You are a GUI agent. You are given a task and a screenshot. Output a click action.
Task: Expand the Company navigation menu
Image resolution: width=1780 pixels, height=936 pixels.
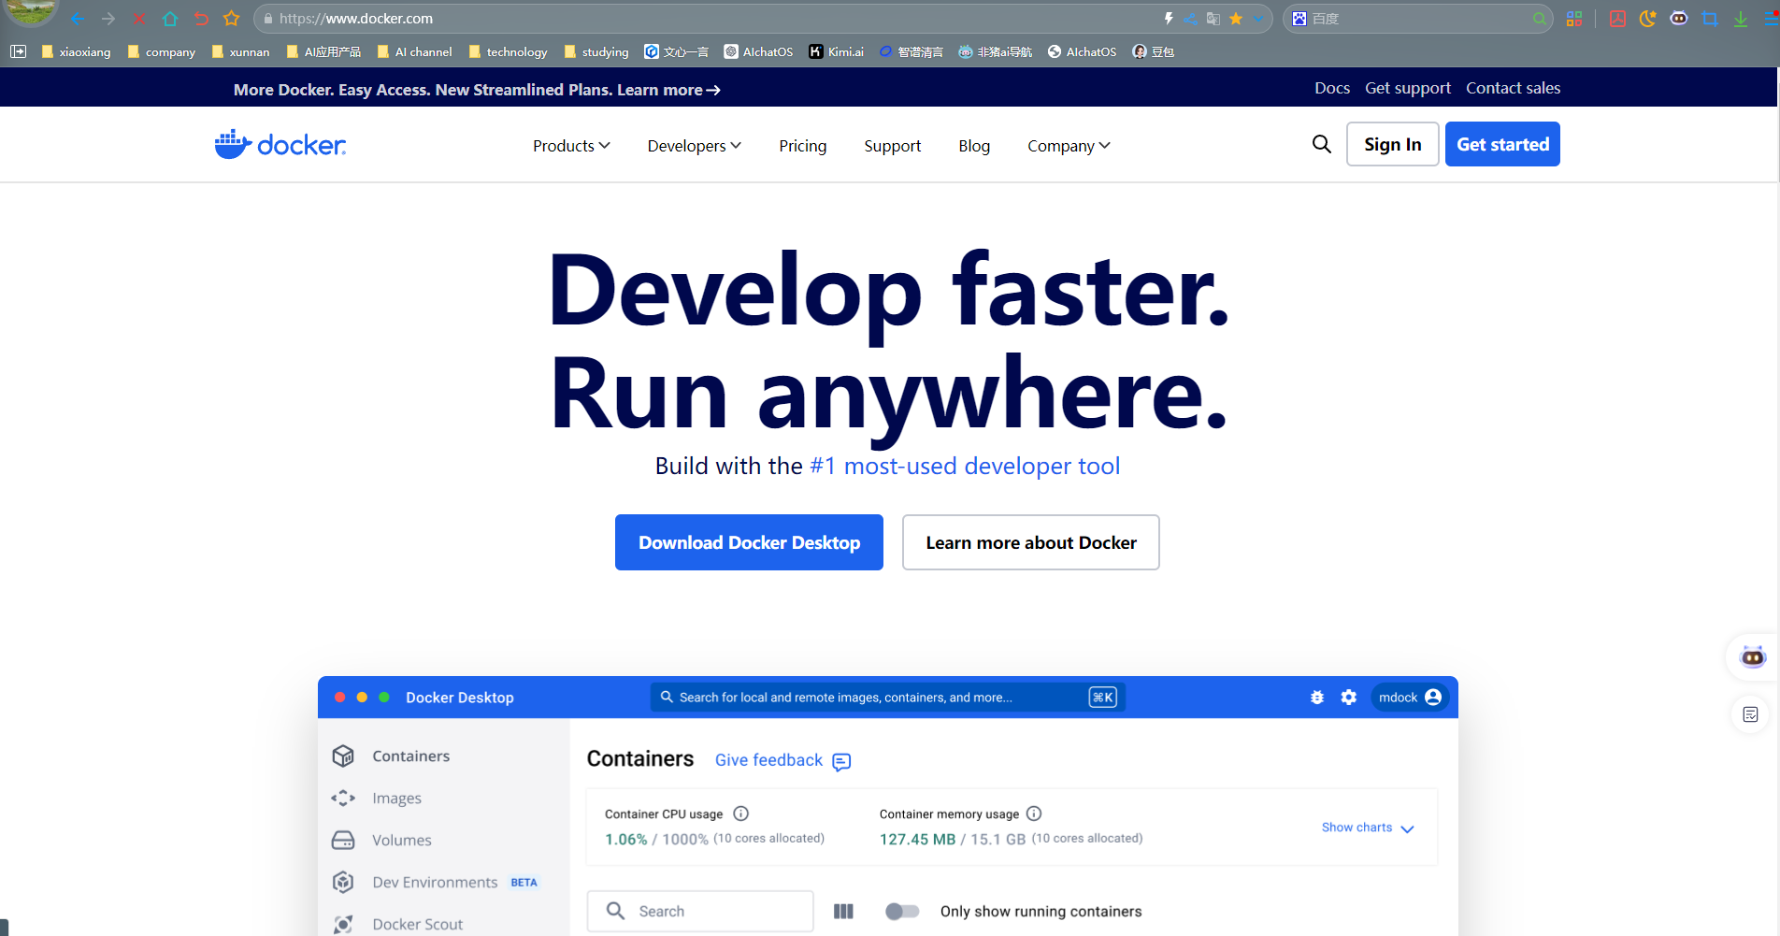click(x=1069, y=146)
